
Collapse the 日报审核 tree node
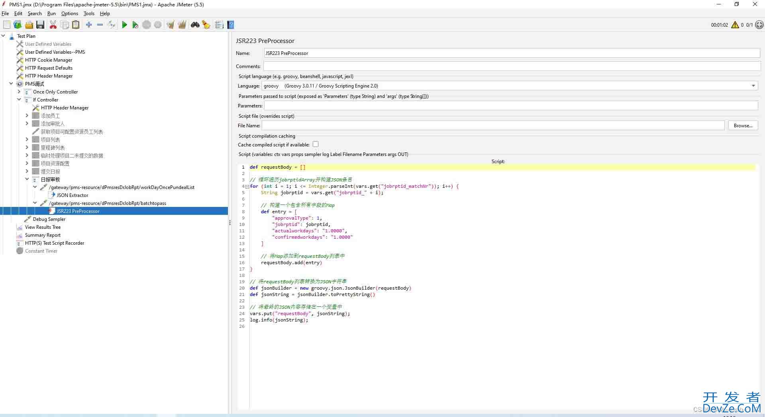27,179
